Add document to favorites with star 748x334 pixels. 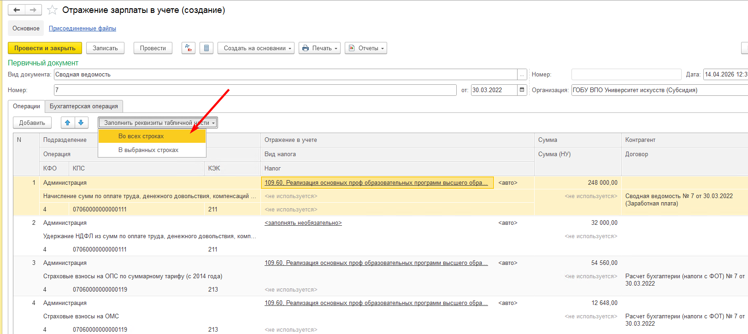pyautogui.click(x=53, y=10)
